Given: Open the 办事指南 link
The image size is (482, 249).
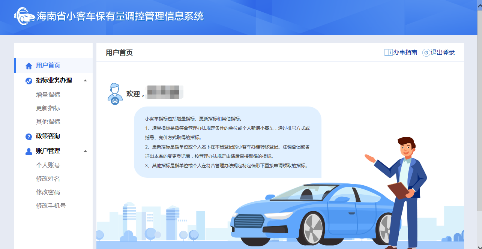Looking at the screenshot, I should (405, 52).
